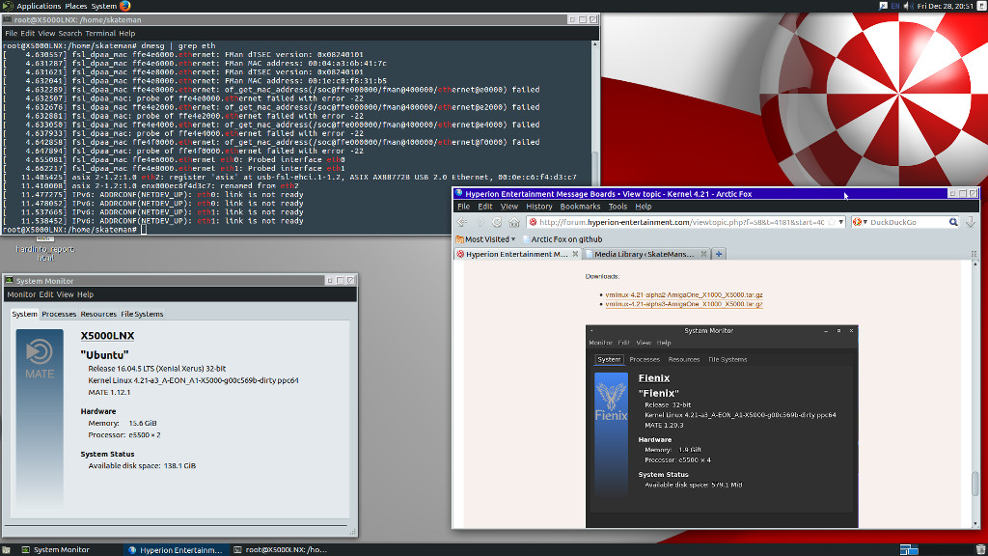This screenshot has height=556, width=988.
Task: Open the browser Bookmarks menu
Action: (580, 207)
